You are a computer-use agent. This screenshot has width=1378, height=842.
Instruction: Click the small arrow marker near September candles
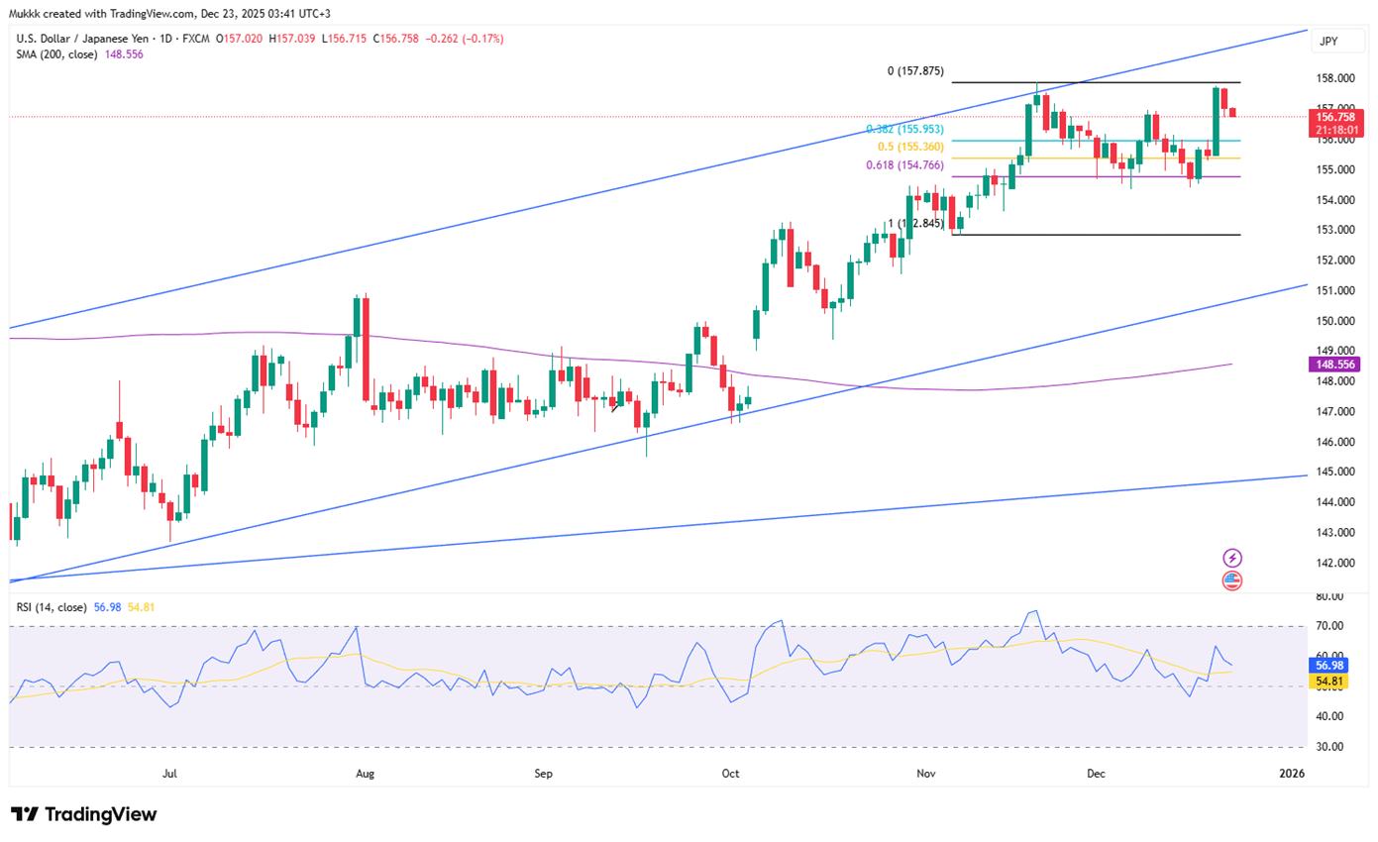pos(616,405)
